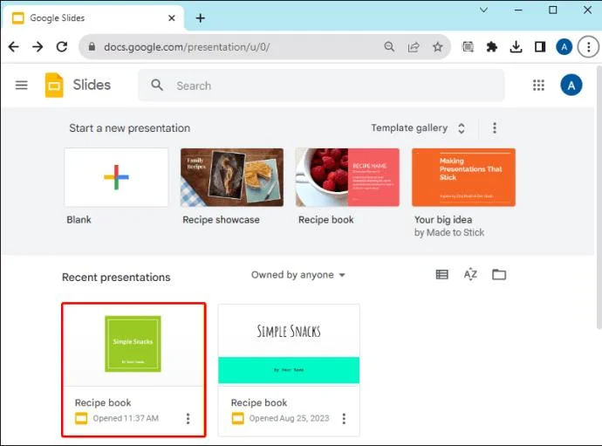The height and width of the screenshot is (446, 602).
Task: Toggle the browser side panel
Action: (540, 47)
